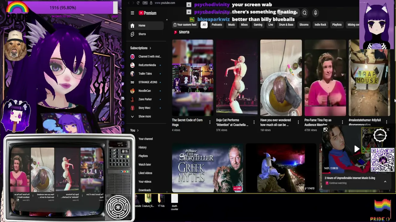396x222 pixels.
Task: Select the Indie Rock filter chip
Action: pos(321,25)
